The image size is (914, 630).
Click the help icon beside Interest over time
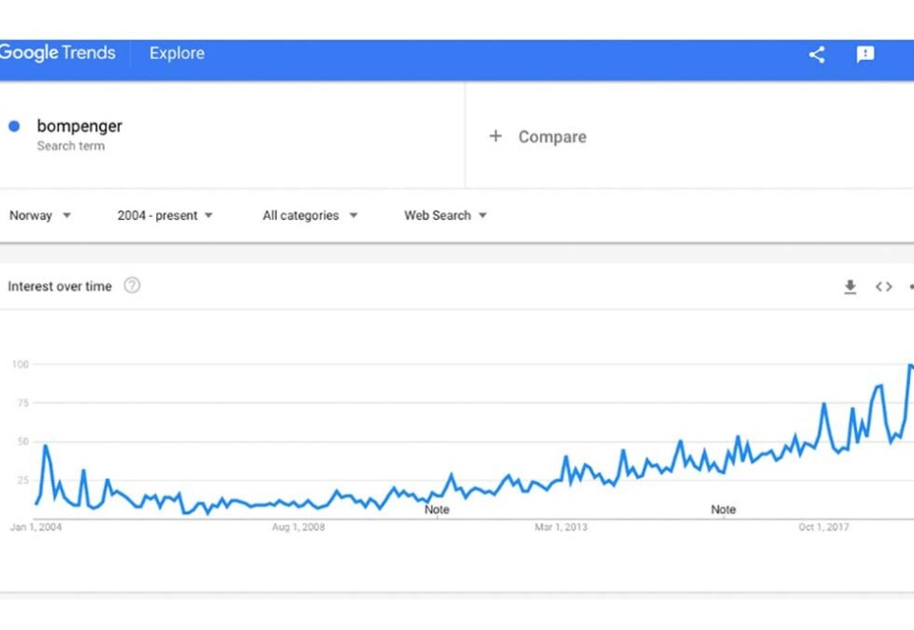(x=132, y=285)
